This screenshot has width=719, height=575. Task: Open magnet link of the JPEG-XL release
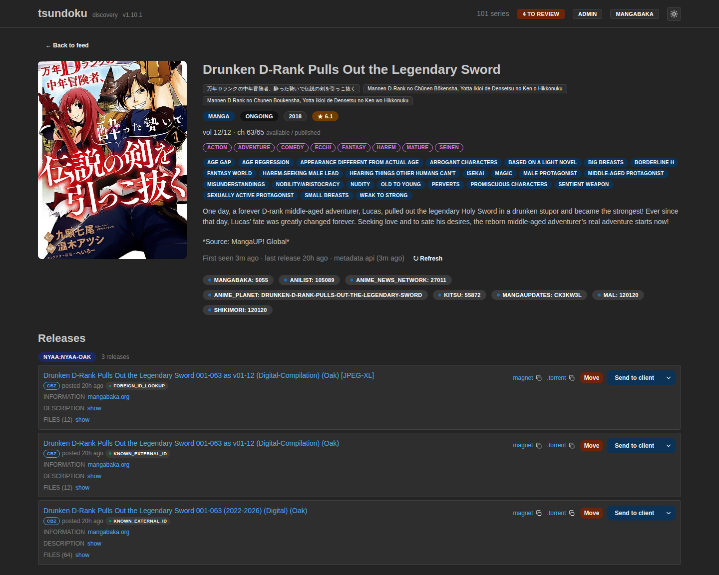[x=523, y=378]
